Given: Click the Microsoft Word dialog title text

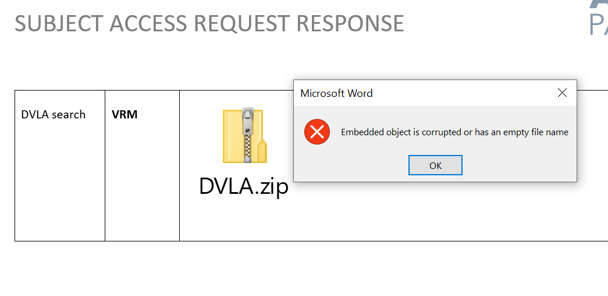Looking at the screenshot, I should (336, 93).
